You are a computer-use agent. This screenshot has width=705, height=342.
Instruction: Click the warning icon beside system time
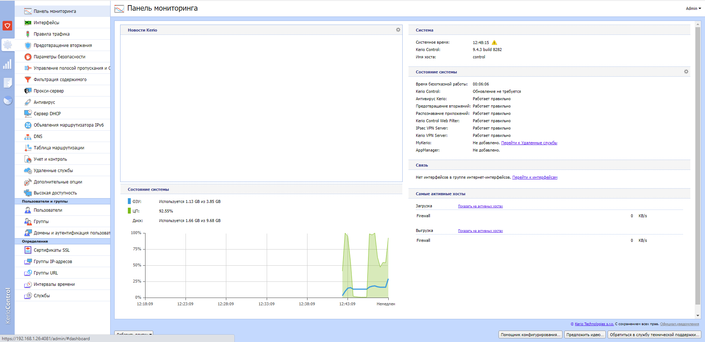coord(494,43)
